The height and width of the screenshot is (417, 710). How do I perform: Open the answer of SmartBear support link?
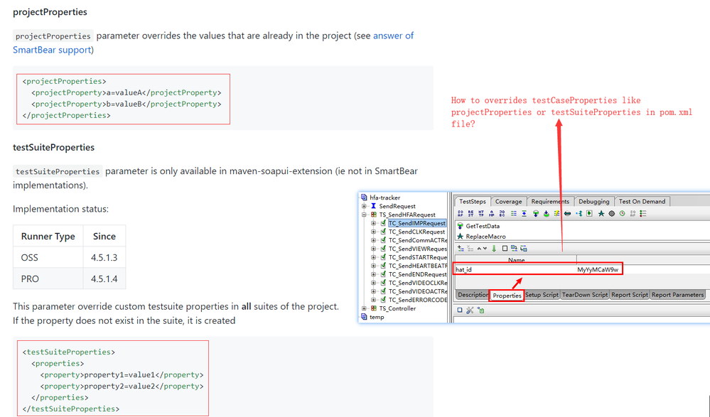393,36
